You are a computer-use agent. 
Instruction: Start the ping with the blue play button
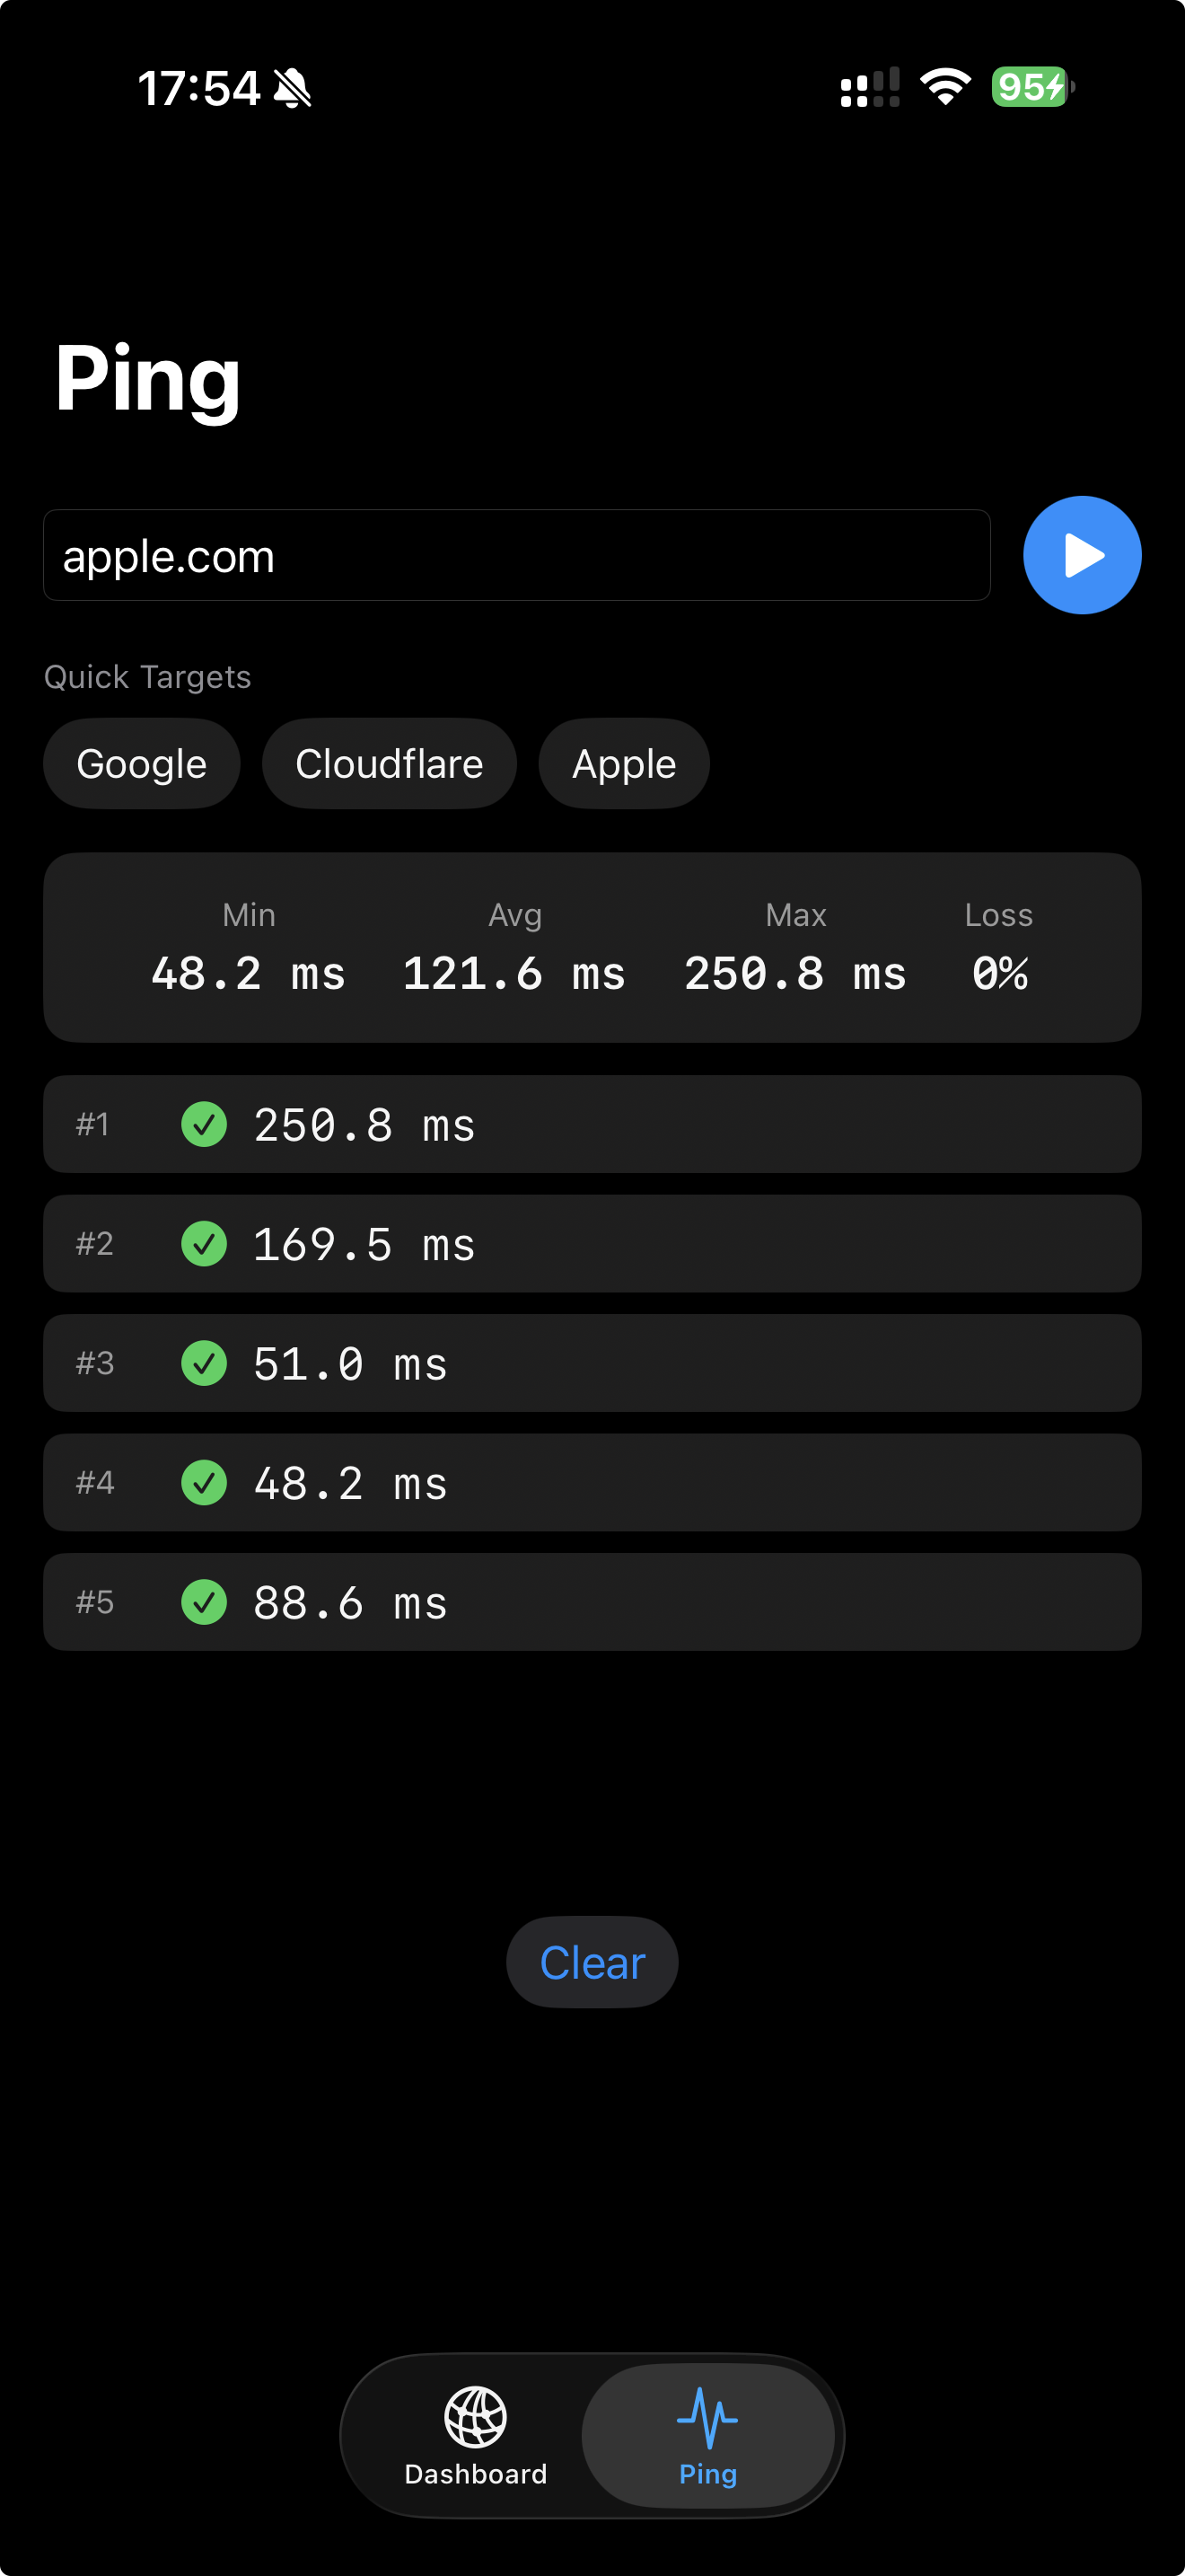click(1082, 555)
